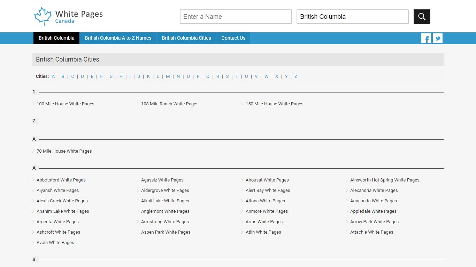Open Appledale White Pages link
Viewport: 476px width, 267px height.
(373, 211)
